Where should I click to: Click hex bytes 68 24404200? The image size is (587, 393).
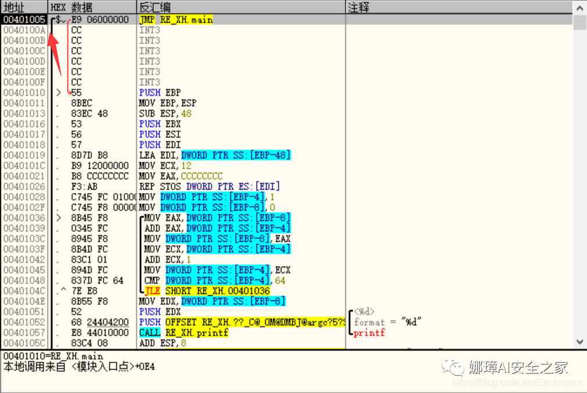100,322
